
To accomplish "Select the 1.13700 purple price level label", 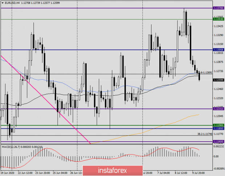I will [218, 8].
